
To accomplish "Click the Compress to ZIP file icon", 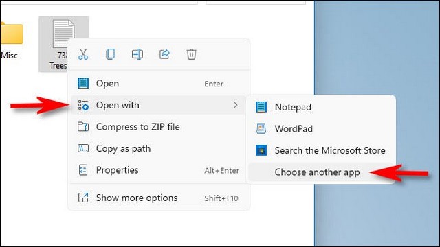I will 83,126.
